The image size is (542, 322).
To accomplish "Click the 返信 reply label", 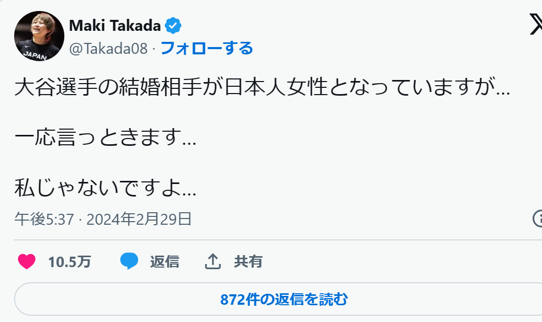I will 164,261.
